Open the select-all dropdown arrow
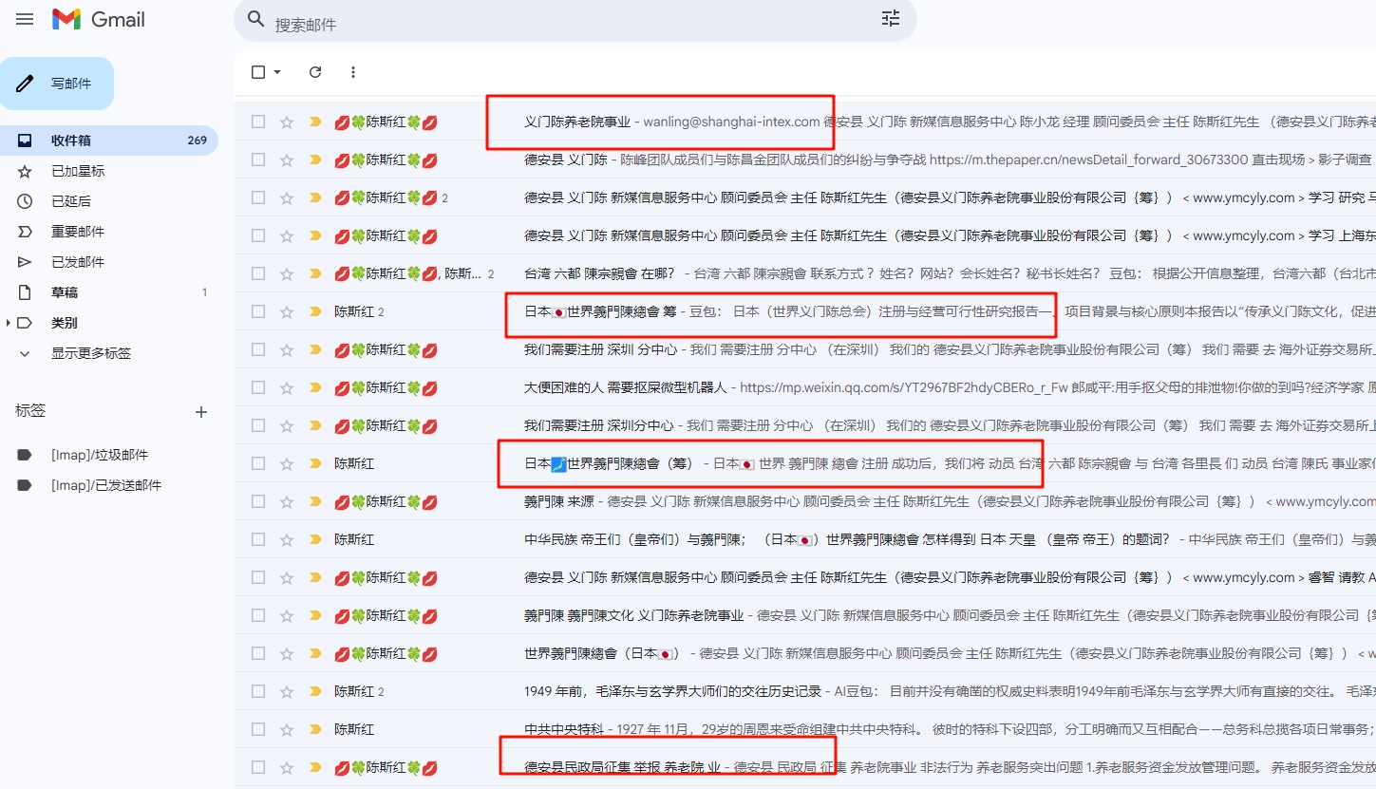This screenshot has width=1376, height=789. click(x=277, y=72)
